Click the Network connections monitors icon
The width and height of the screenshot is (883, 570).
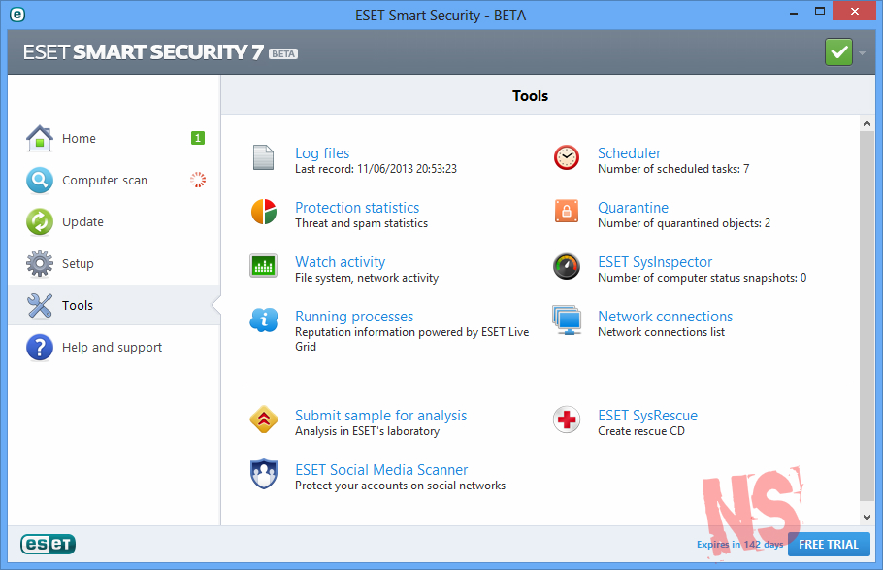pyautogui.click(x=567, y=320)
